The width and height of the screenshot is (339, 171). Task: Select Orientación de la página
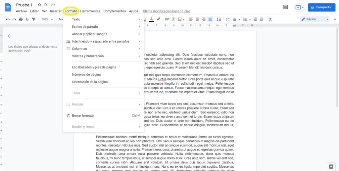(x=104, y=82)
